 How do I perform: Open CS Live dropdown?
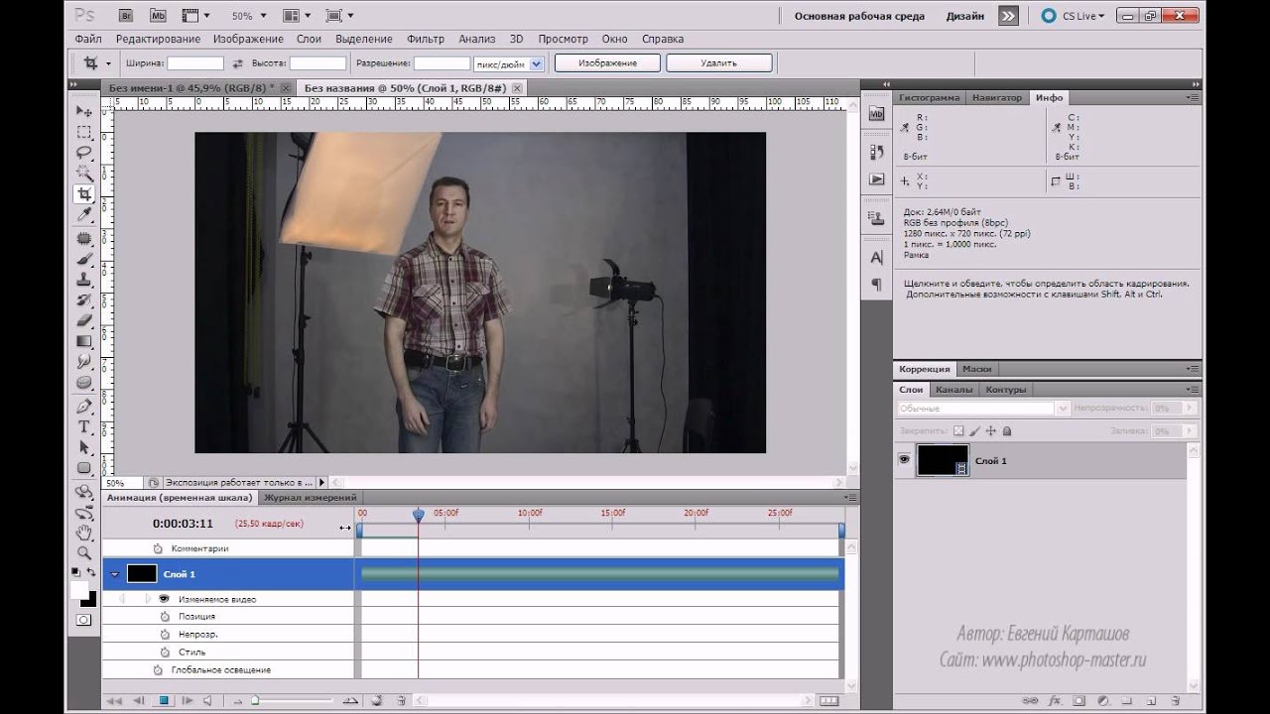(1073, 16)
